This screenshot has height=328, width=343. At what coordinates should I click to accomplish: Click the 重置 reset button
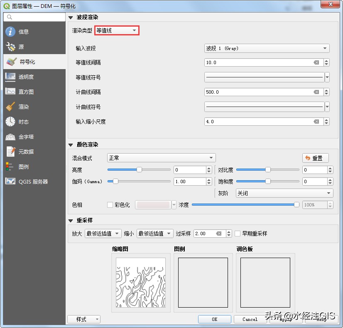click(316, 158)
